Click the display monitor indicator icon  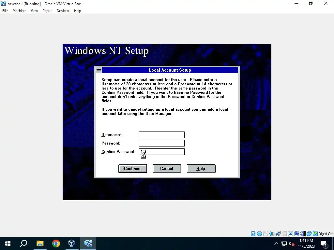point(290,234)
